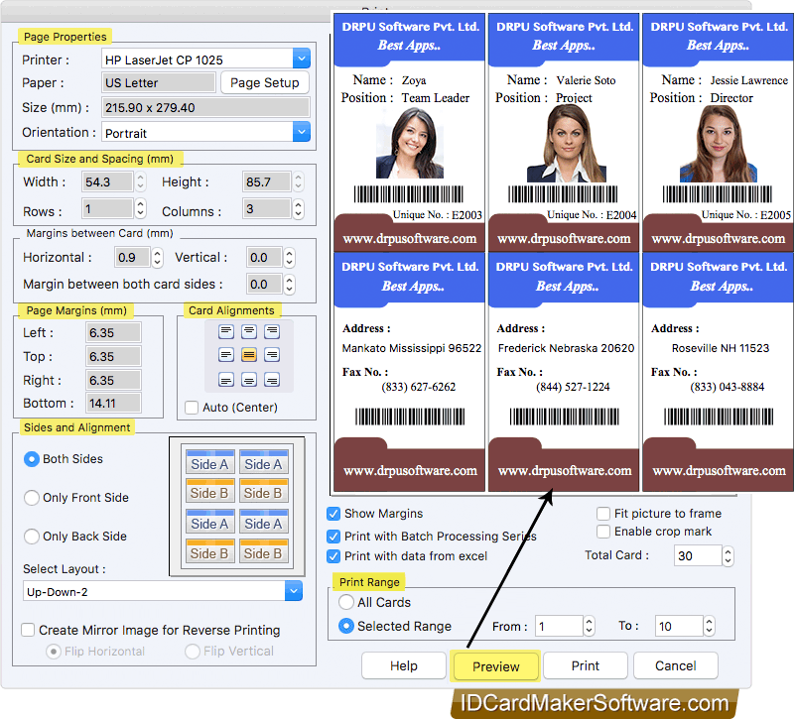Screen dimensions: 796x719
Task: Open the Orientation dropdown
Action: (302, 133)
